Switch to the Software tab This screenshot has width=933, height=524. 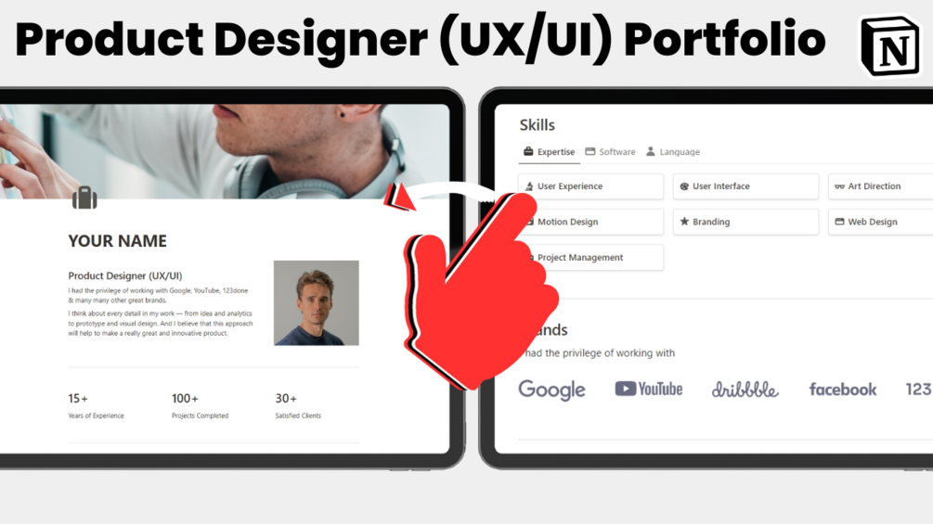tap(610, 151)
